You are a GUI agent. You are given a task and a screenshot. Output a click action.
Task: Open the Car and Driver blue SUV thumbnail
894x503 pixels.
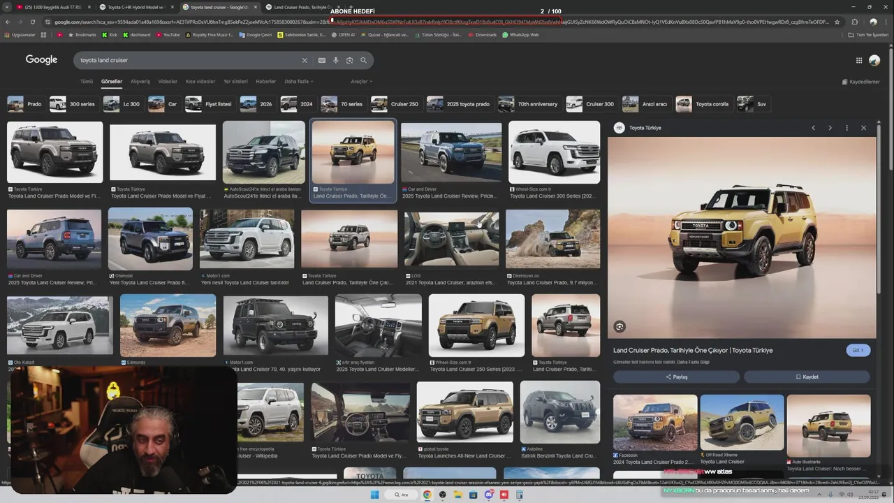[451, 153]
